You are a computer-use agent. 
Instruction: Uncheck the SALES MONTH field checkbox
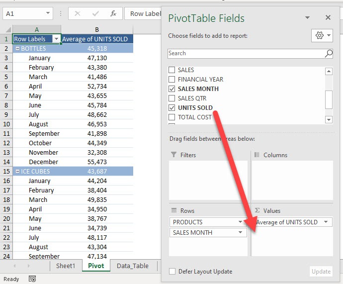pos(171,89)
